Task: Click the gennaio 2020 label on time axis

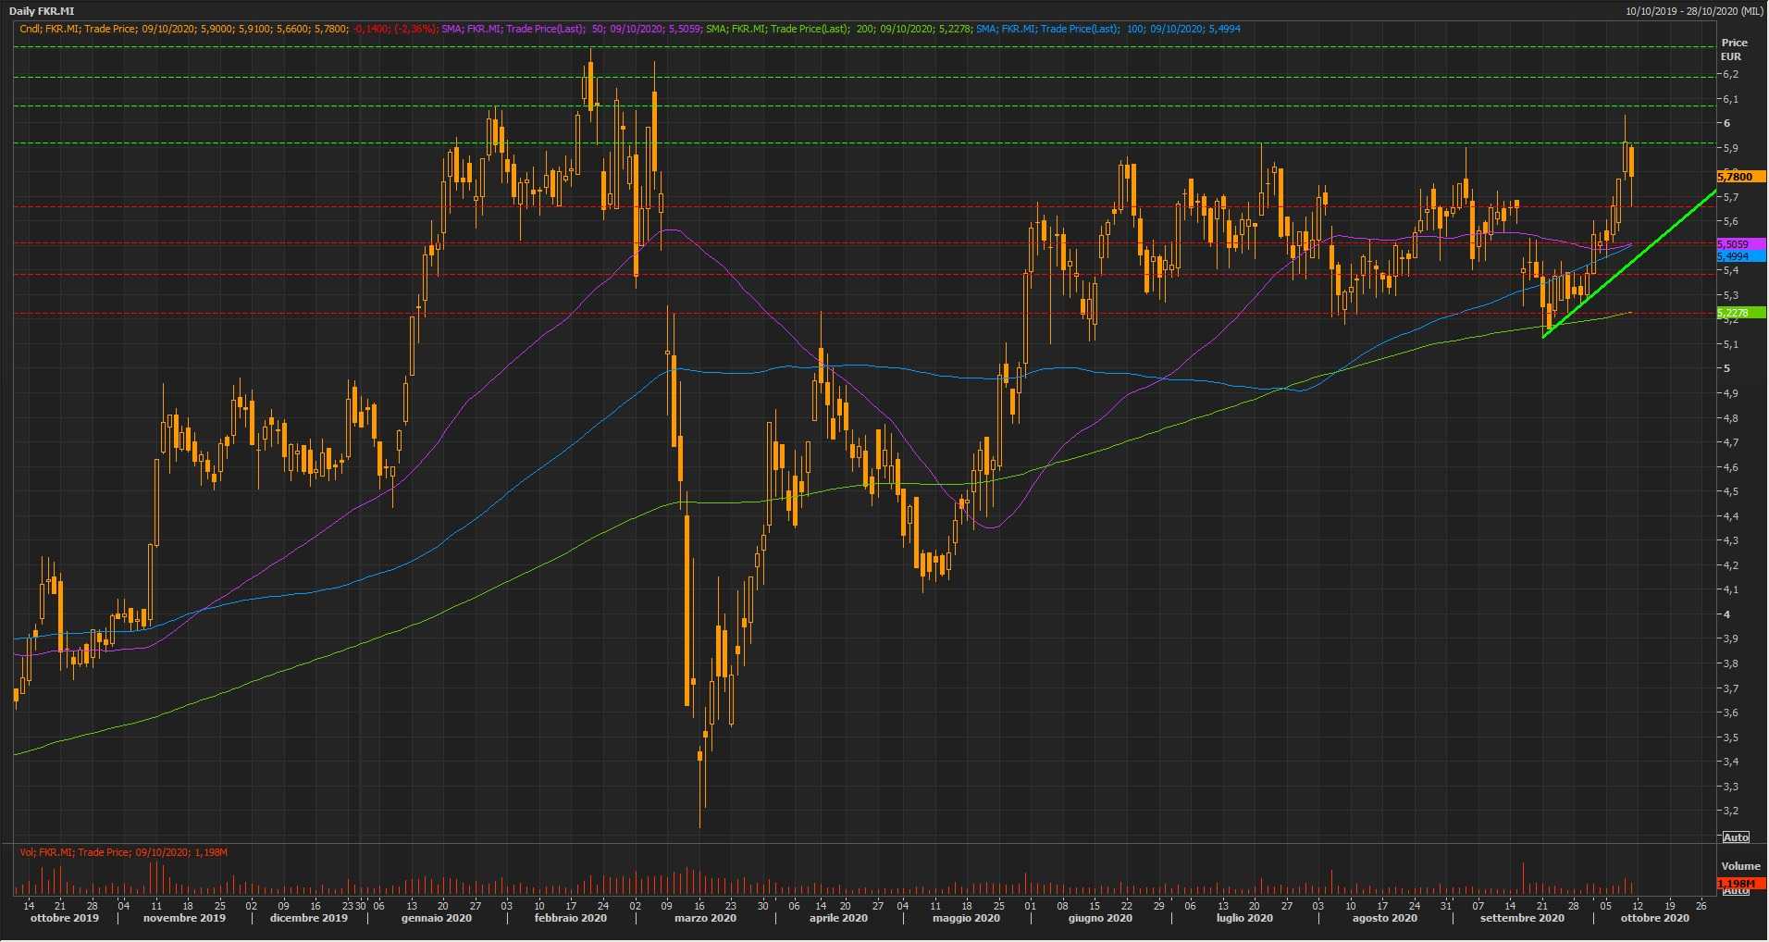Action: [437, 918]
